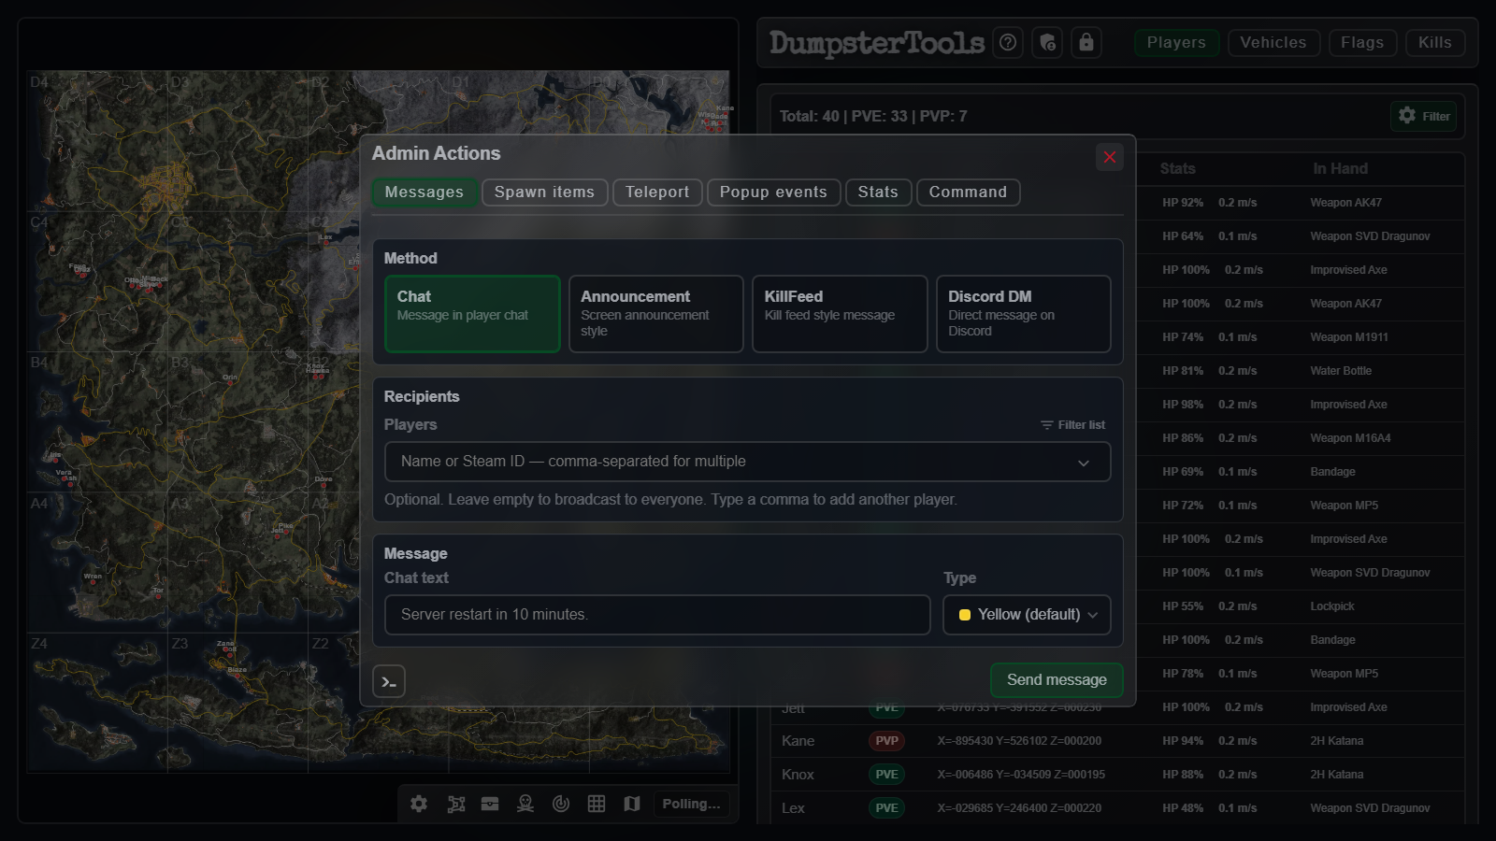Toggle the grid icon in the map toolbar

coord(597,804)
